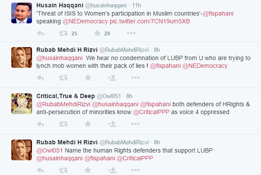Image resolution: width=261 pixels, height=175 pixels.
Task: Open more options on Husain Haqqani's tweet
Action: click(x=131, y=33)
